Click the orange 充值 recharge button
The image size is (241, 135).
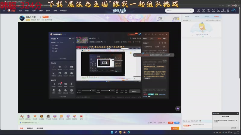tap(171, 123)
